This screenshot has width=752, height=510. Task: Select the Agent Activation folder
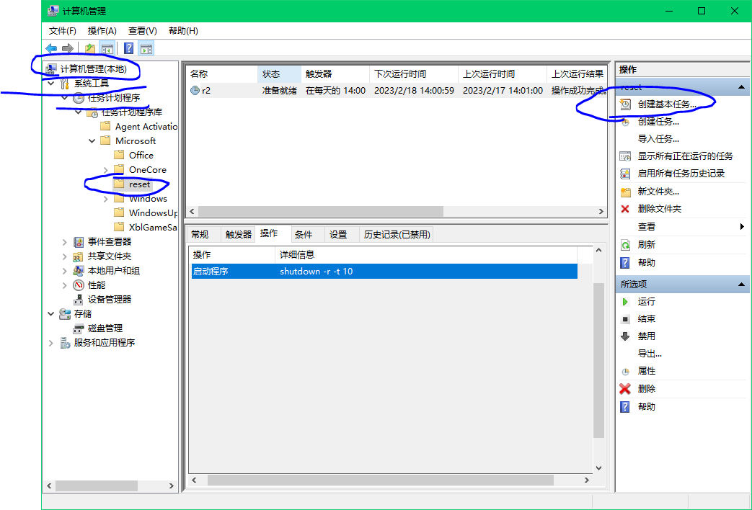pyautogui.click(x=146, y=127)
